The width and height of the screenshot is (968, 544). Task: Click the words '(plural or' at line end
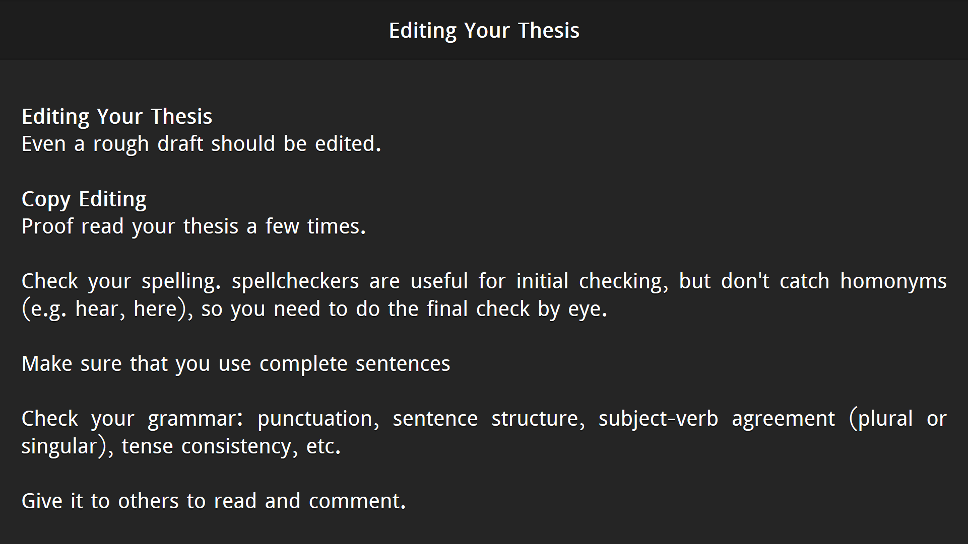coord(898,419)
